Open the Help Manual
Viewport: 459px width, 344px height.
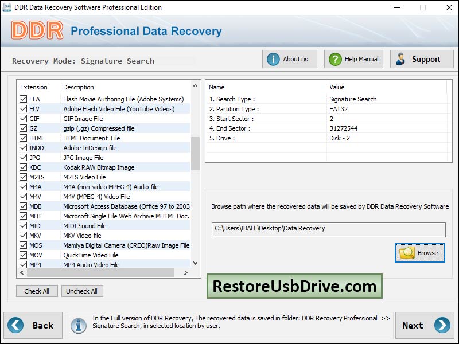[353, 59]
